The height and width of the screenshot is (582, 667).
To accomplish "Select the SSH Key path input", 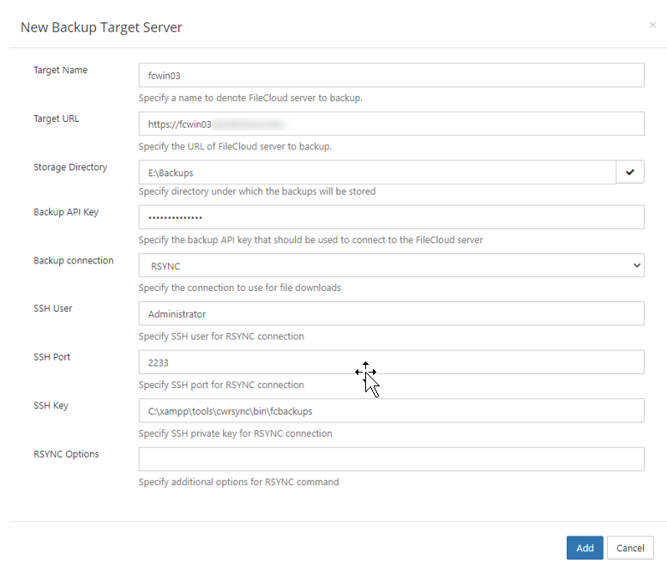I will (391, 411).
